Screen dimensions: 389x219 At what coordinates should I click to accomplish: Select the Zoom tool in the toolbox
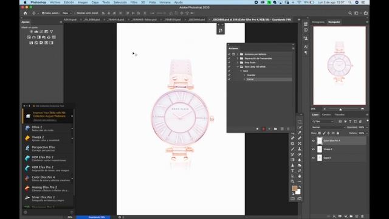(292, 181)
